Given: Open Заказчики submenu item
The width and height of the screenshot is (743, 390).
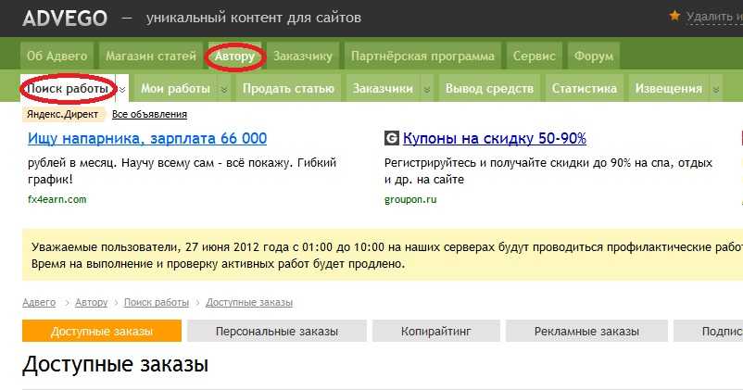Looking at the screenshot, I should pyautogui.click(x=383, y=89).
